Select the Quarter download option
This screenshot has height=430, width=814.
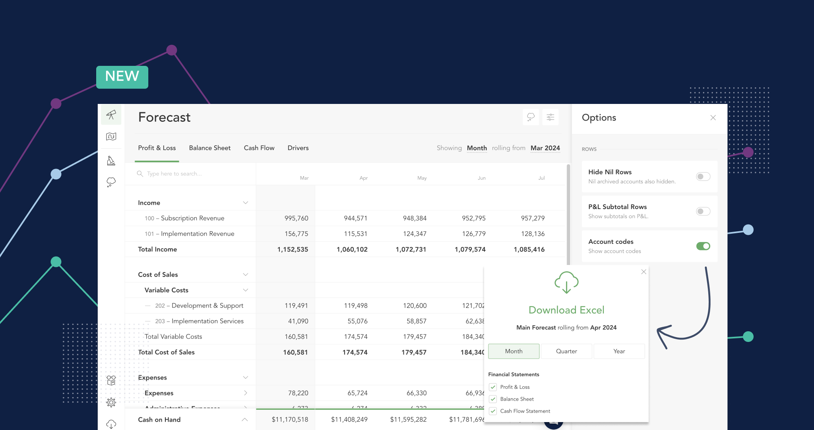click(x=566, y=350)
